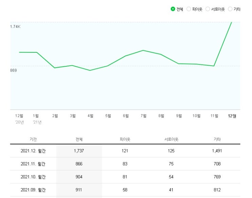
Task: Click the 708 cell in November row
Action: pyautogui.click(x=217, y=164)
